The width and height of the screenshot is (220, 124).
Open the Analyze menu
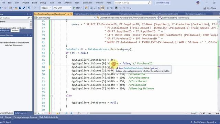tap(68, 3)
